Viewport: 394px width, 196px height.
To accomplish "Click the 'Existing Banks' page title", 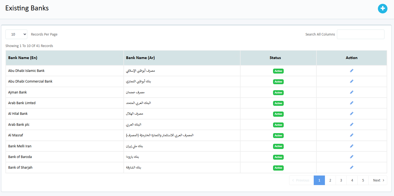I will (27, 8).
